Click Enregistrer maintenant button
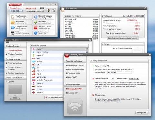This screenshot has height=120, width=155. [54, 97]
